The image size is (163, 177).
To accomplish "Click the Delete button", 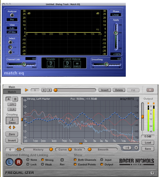I will click(x=119, y=90).
